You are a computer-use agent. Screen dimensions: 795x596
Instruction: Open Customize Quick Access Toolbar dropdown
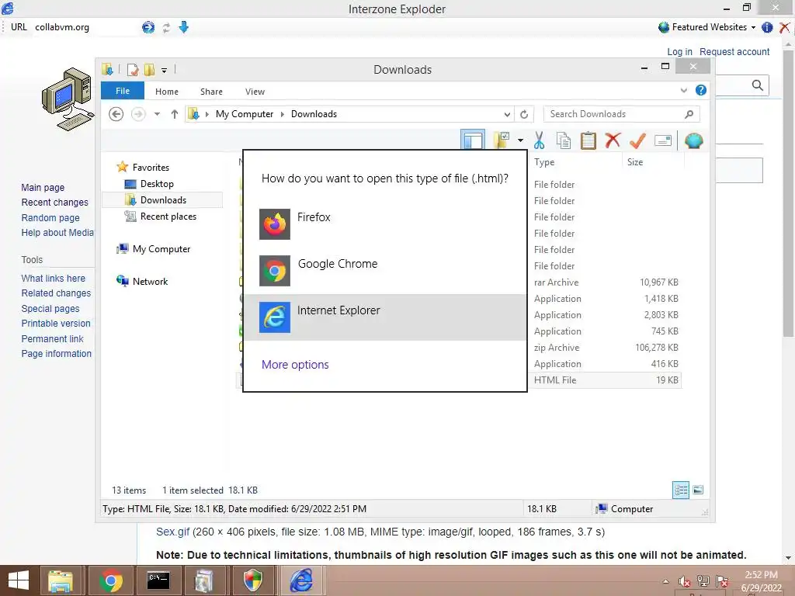[x=164, y=70]
